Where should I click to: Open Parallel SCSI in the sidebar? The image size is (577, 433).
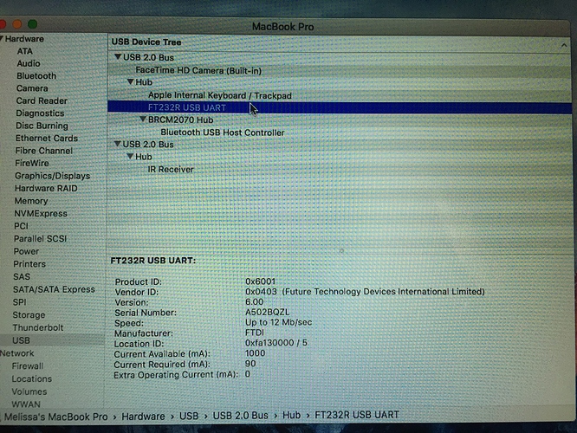(40, 239)
